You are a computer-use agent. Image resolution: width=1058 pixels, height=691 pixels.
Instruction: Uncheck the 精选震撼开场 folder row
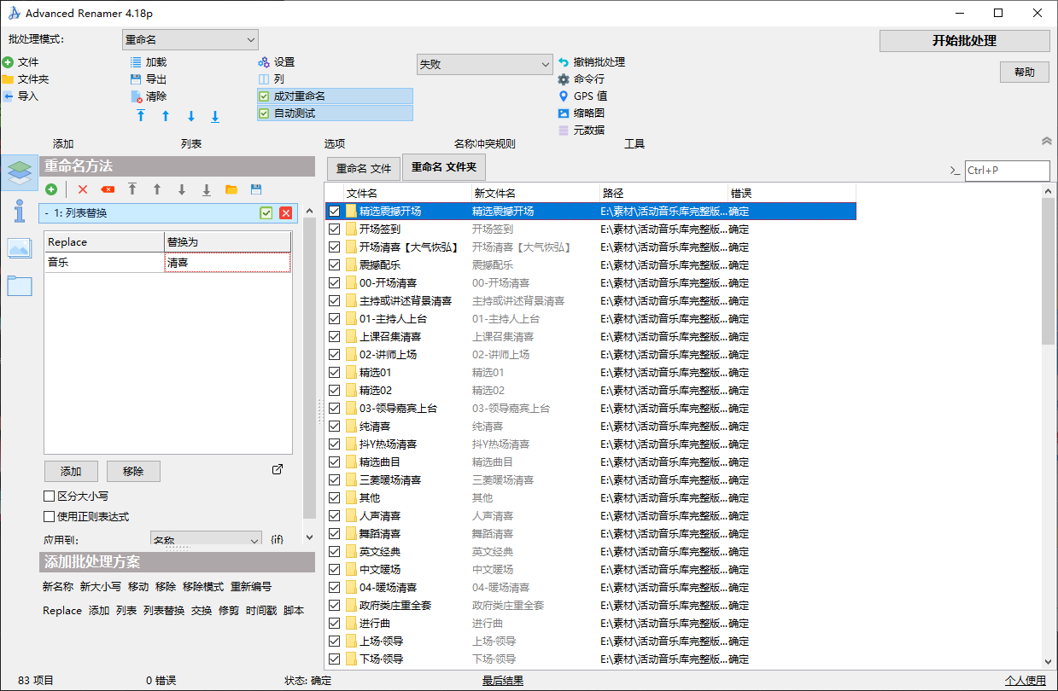(x=334, y=210)
